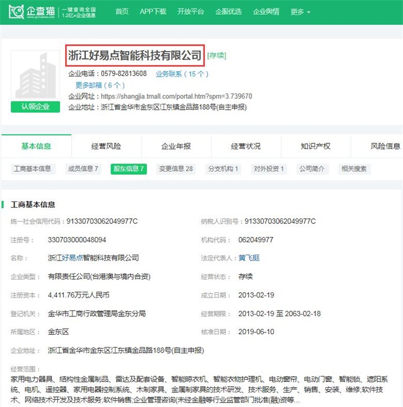
Task: Switch to the 经营风险 tab
Action: click(x=106, y=146)
